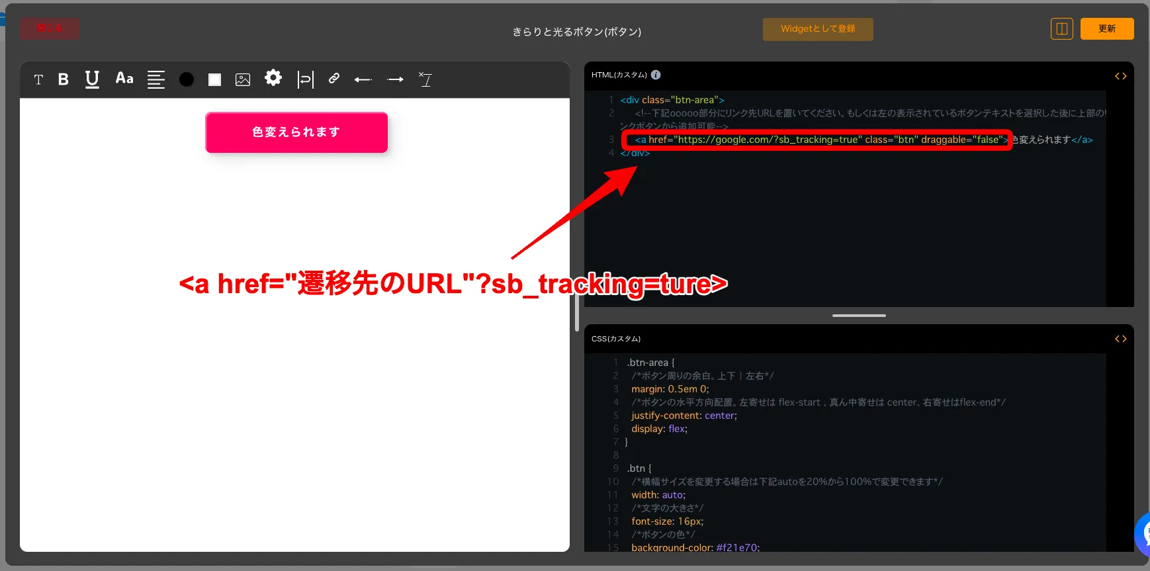Click the .btn { selector line
This screenshot has height=571, width=1150.
(x=639, y=468)
